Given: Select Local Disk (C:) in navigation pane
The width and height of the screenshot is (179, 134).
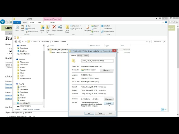Looking at the screenshot, I should 25,103.
